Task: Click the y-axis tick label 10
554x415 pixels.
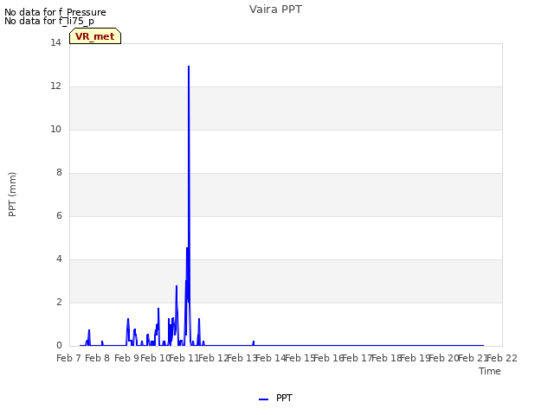Action: coord(55,129)
